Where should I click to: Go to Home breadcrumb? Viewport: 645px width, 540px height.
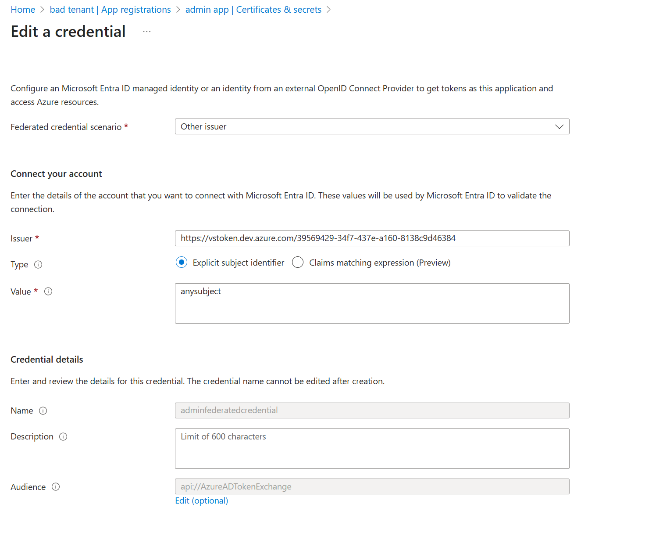23,10
